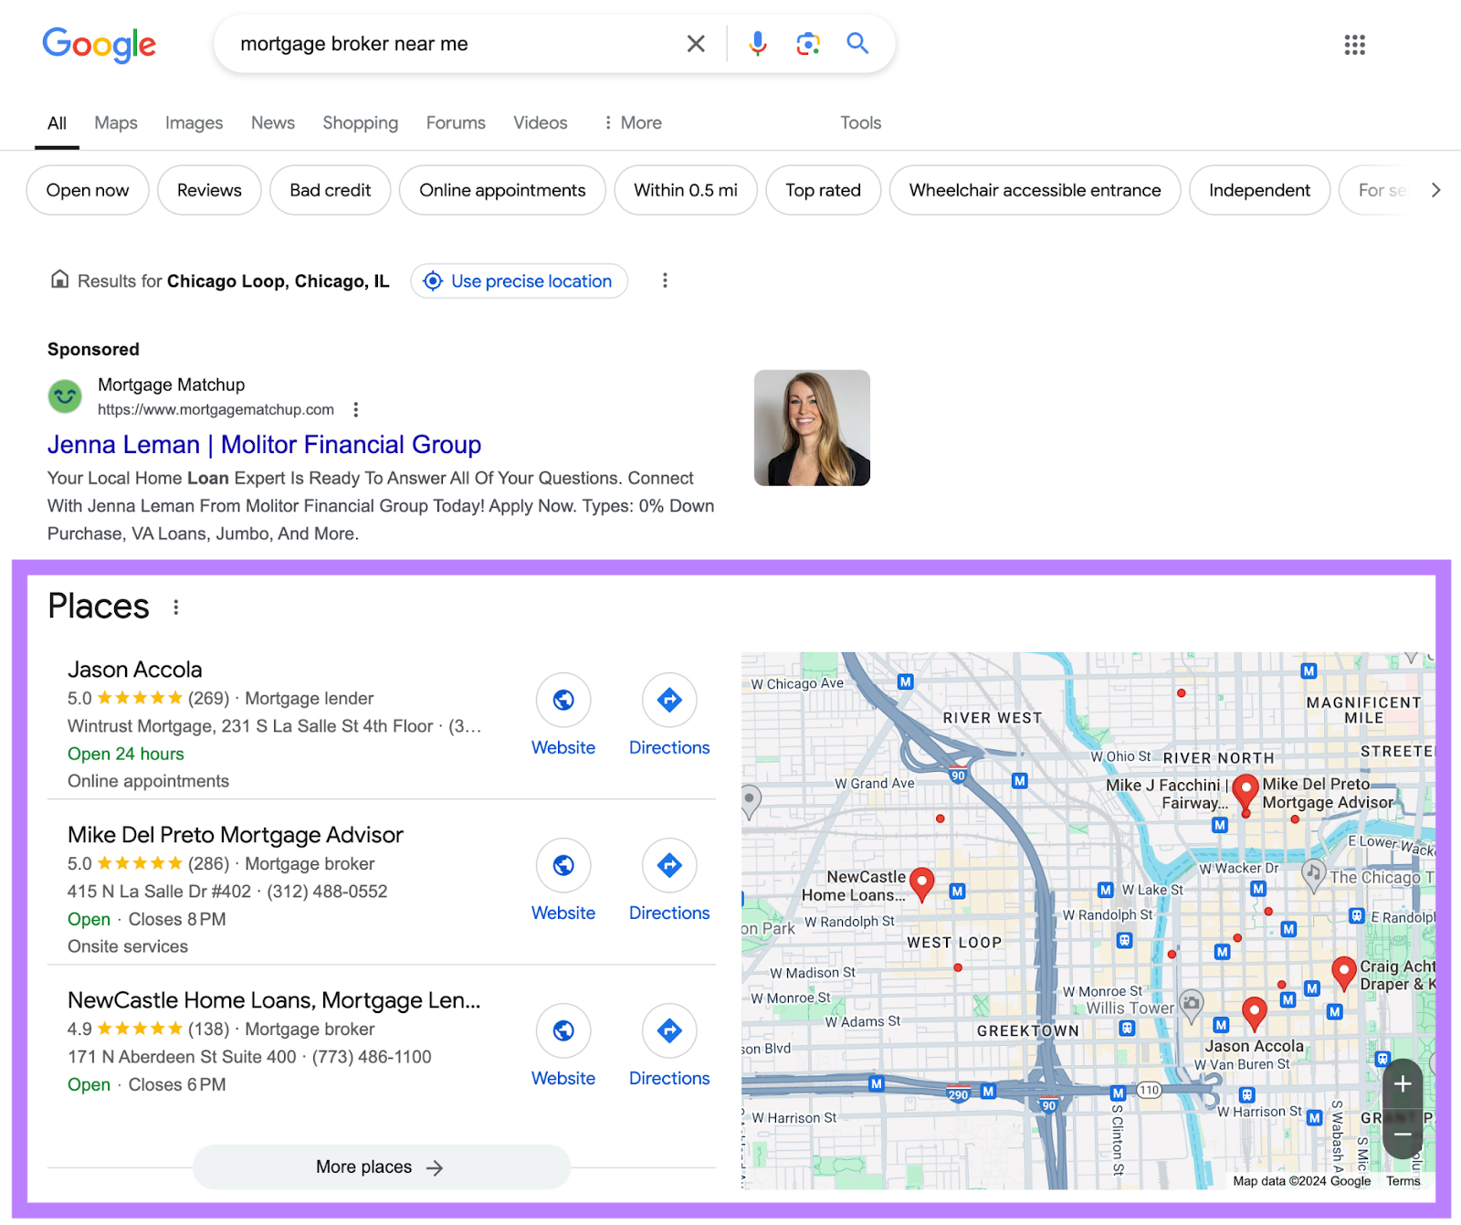The height and width of the screenshot is (1225, 1461).
Task: Click the home location icon beside Results for
Action: point(59,280)
